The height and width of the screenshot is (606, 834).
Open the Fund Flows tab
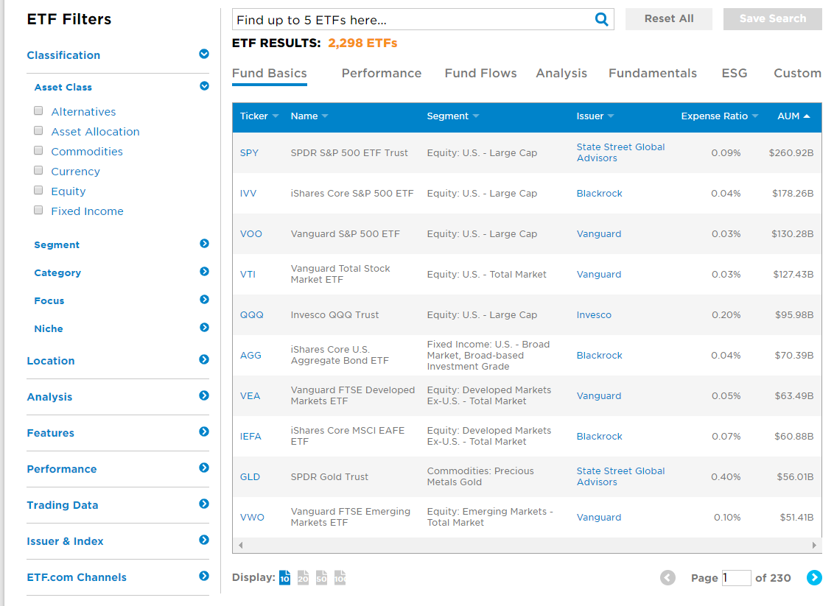pos(480,73)
